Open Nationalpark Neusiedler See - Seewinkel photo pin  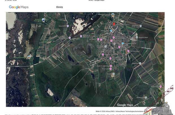113,14
